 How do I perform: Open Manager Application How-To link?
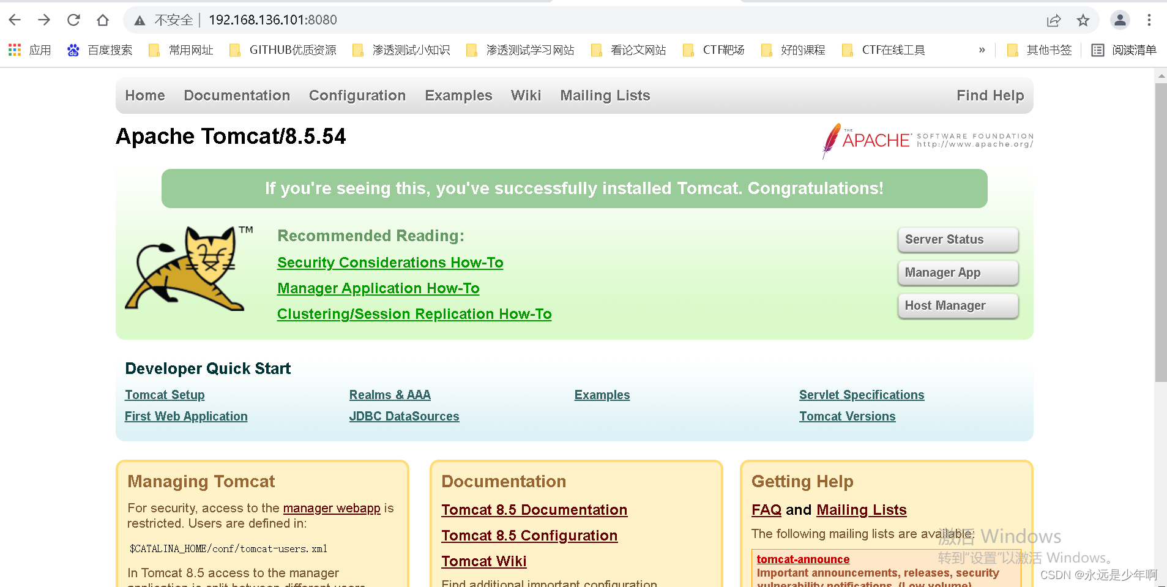point(378,288)
